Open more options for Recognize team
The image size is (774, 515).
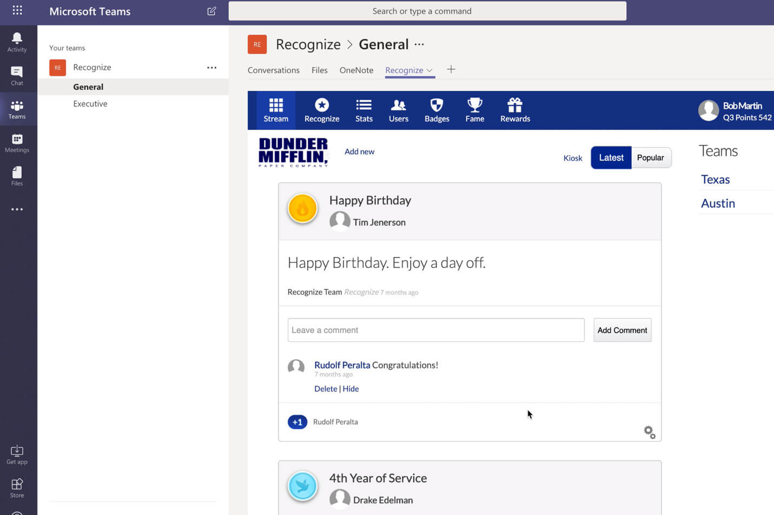click(211, 68)
